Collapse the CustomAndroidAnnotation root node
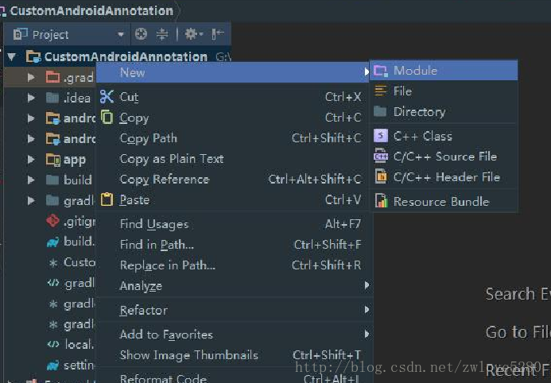This screenshot has width=551, height=383. [x=12, y=56]
